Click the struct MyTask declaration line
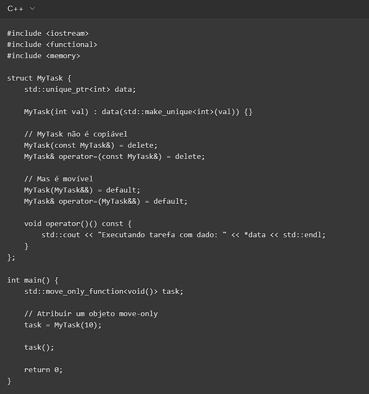 39,78
